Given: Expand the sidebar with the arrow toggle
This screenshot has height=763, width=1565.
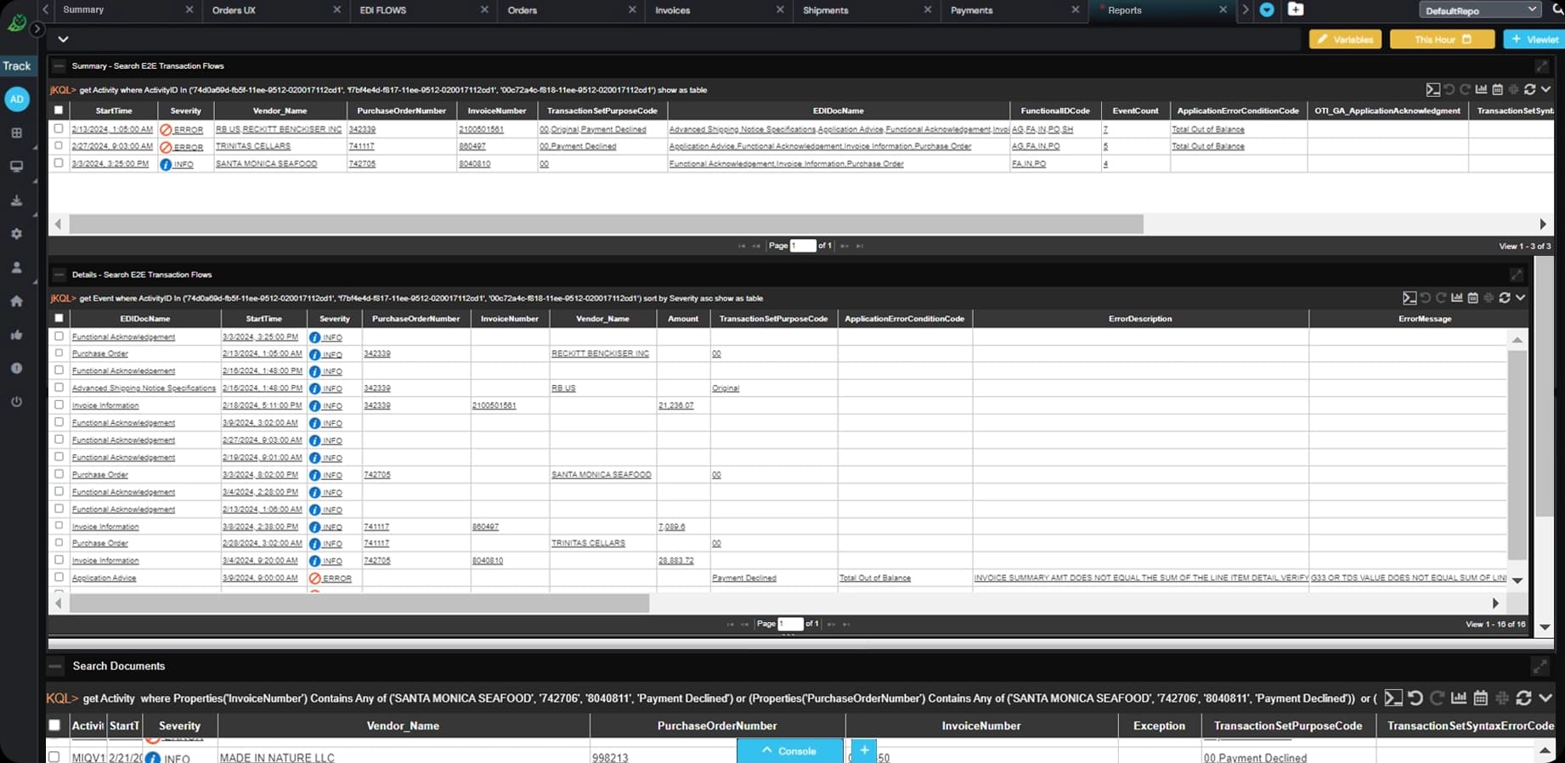Looking at the screenshot, I should pos(37,29).
